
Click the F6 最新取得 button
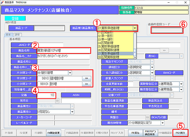click(x=87, y=133)
